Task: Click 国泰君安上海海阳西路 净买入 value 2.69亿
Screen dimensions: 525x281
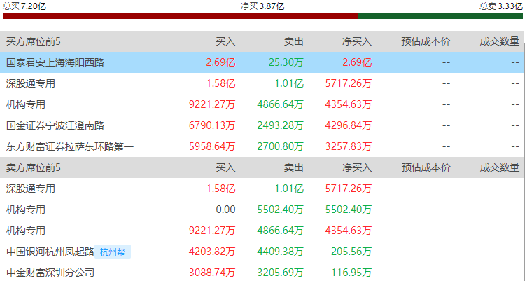Action: [x=356, y=62]
